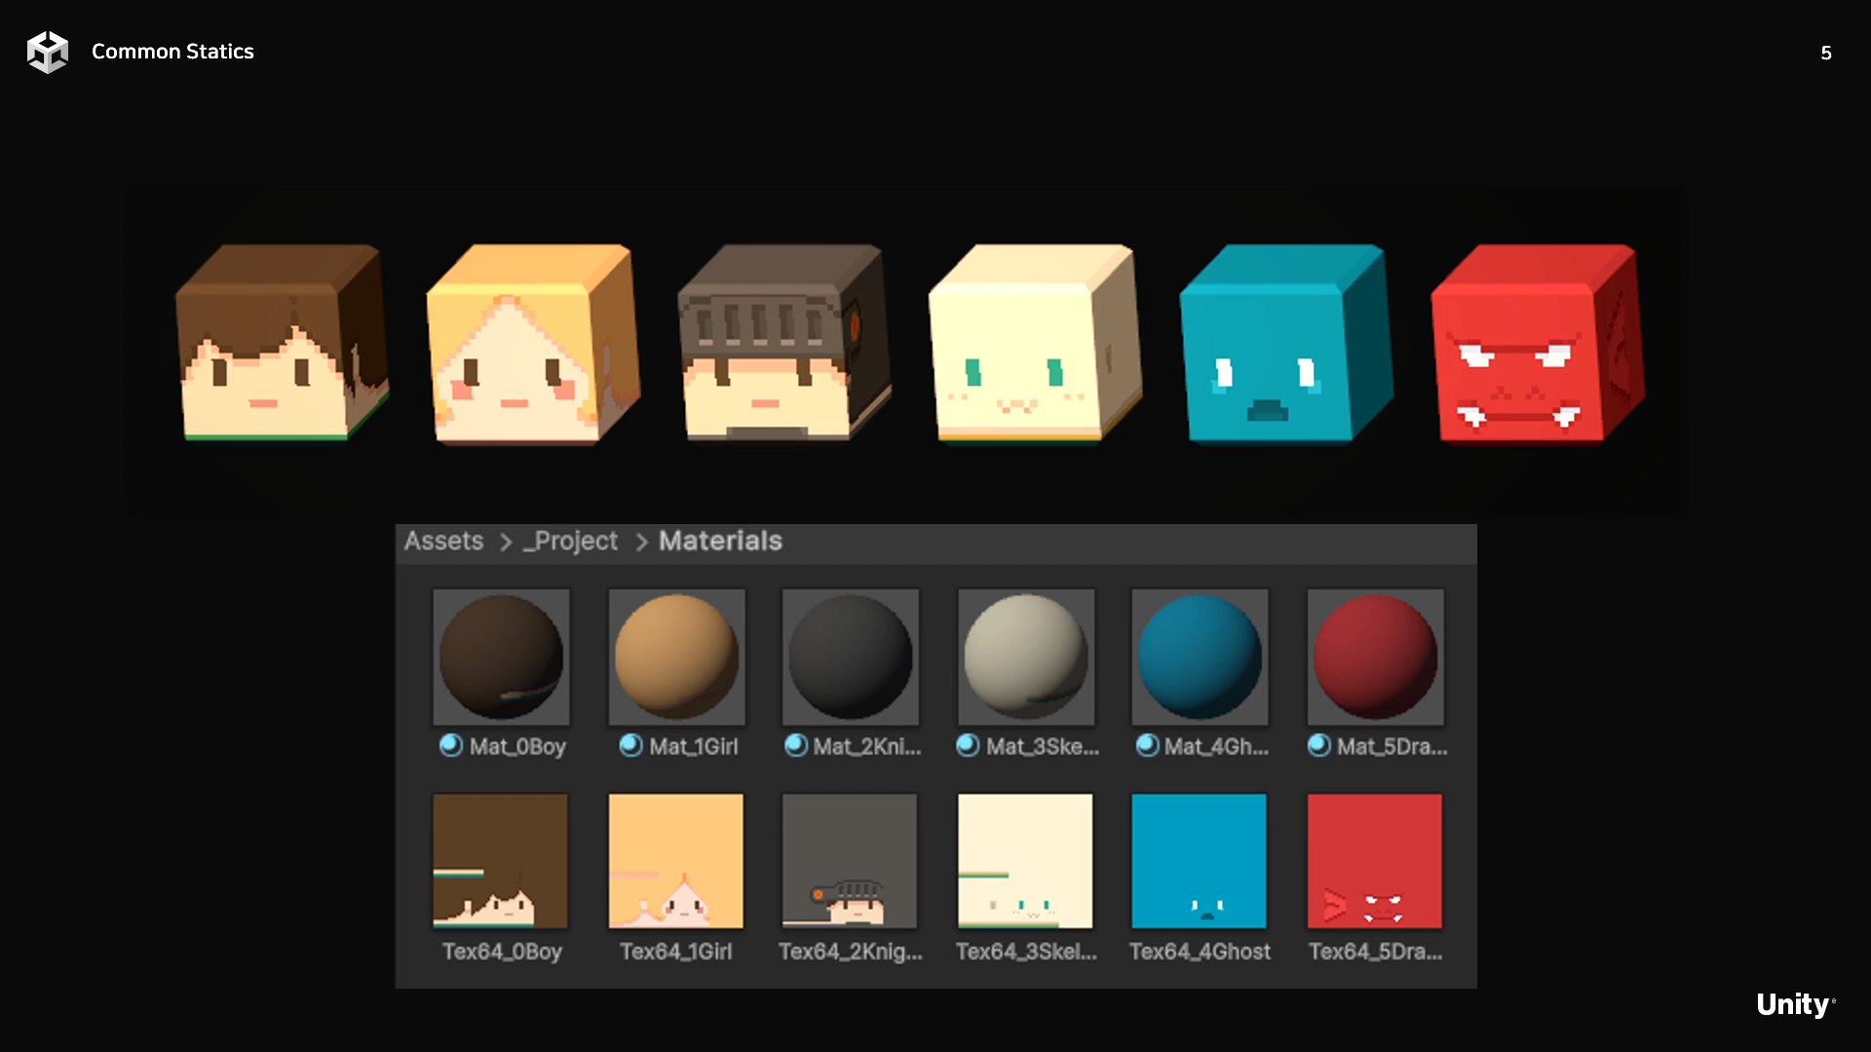Screen dimensions: 1871x1052
Task: Select the red Mat_5Dra... material sphere
Action: click(x=1375, y=657)
